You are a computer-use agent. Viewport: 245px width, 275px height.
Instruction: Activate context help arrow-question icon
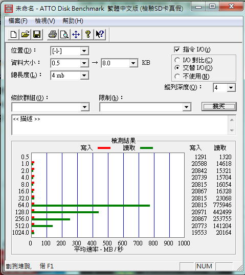(x=100, y=34)
